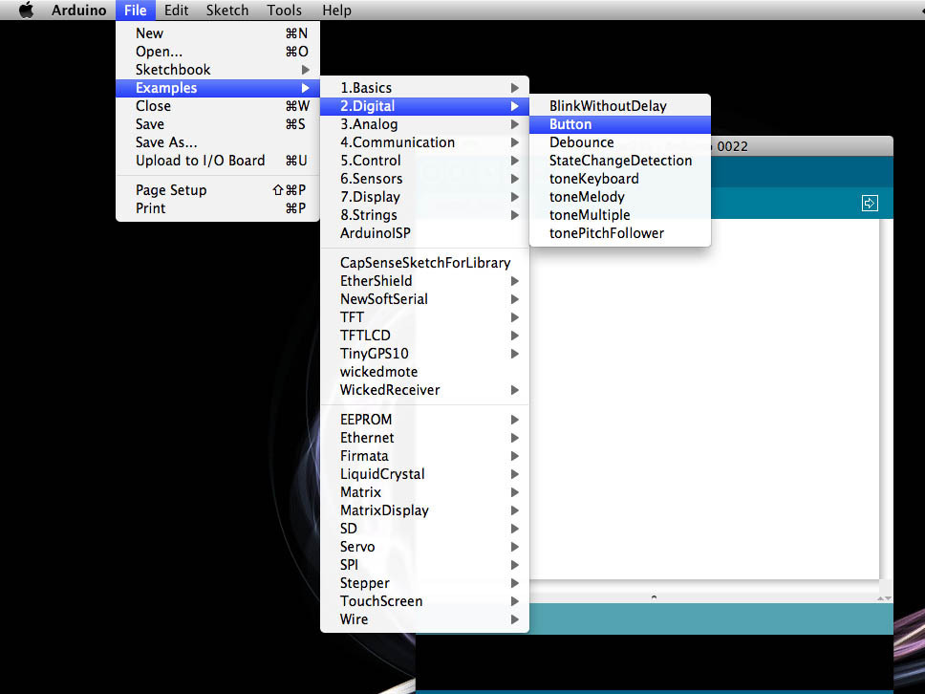The image size is (925, 694).
Task: Expand the TFT library examples
Action: click(x=424, y=317)
